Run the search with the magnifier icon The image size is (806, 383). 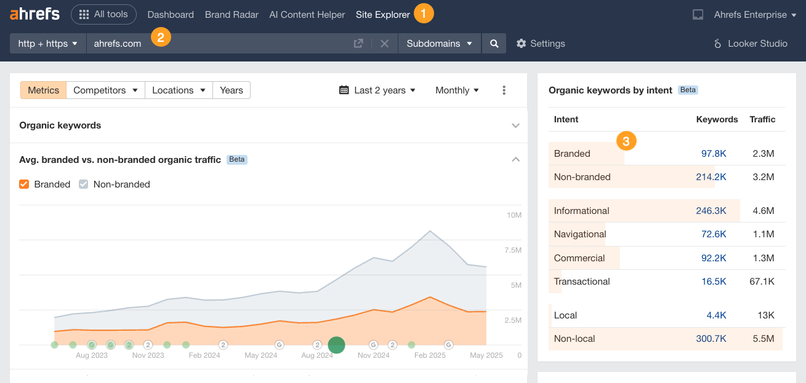(494, 43)
